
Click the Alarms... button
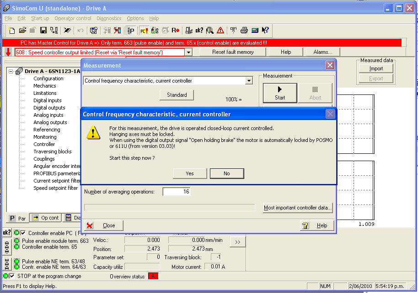point(322,52)
